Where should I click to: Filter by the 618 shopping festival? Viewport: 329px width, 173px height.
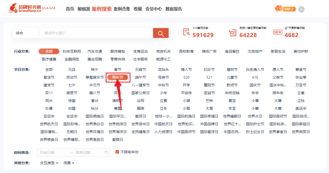point(255,77)
